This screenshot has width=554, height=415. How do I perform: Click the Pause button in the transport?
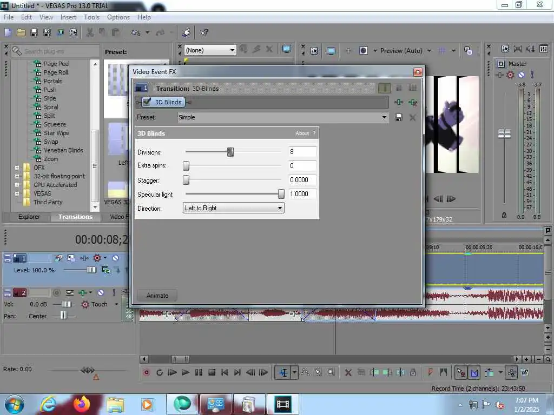coord(199,372)
